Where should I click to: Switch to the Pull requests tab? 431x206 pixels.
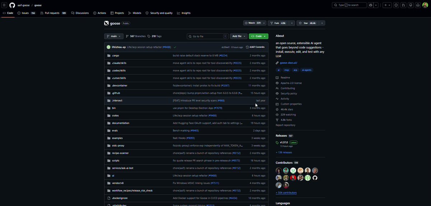click(x=54, y=13)
